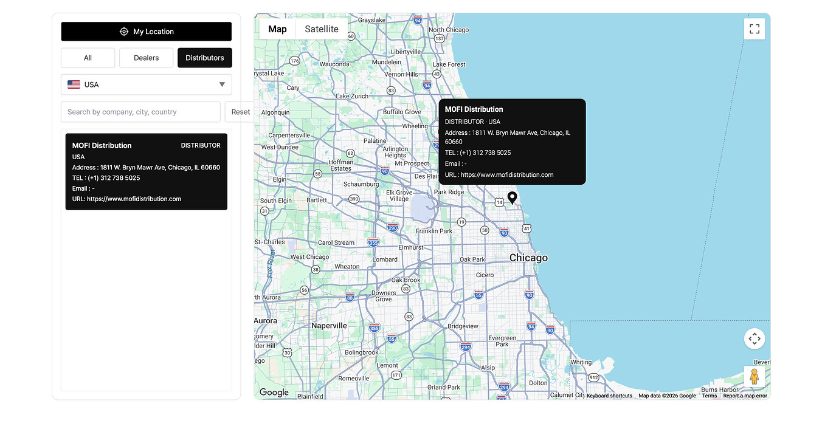This screenshot has width=839, height=429.
Task: Click the Street View pegman icon
Action: 754,376
